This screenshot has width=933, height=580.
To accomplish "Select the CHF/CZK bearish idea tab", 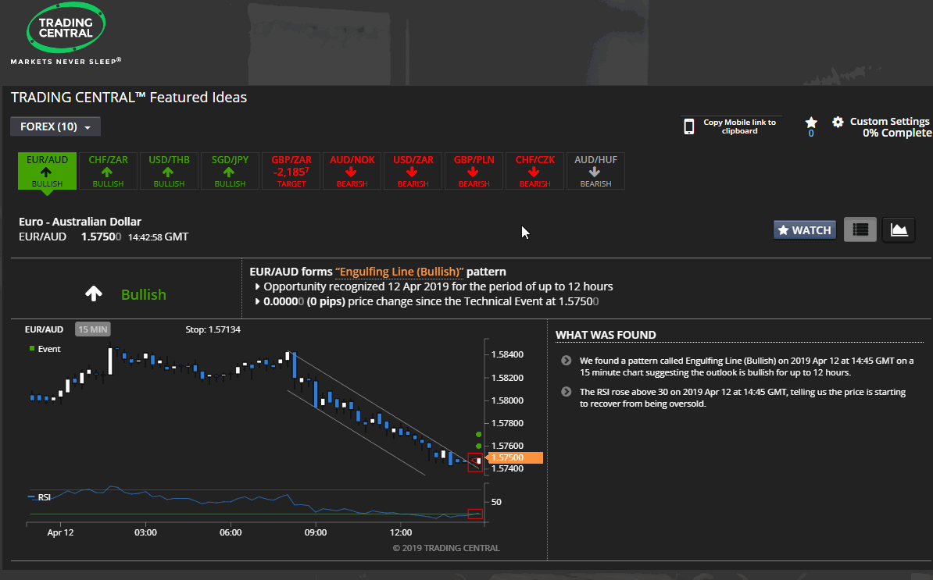I will [535, 171].
